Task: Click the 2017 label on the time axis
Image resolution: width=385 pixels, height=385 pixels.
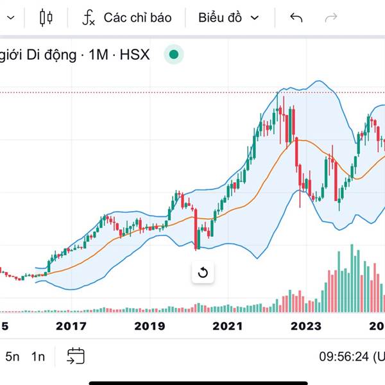Action: (71, 326)
